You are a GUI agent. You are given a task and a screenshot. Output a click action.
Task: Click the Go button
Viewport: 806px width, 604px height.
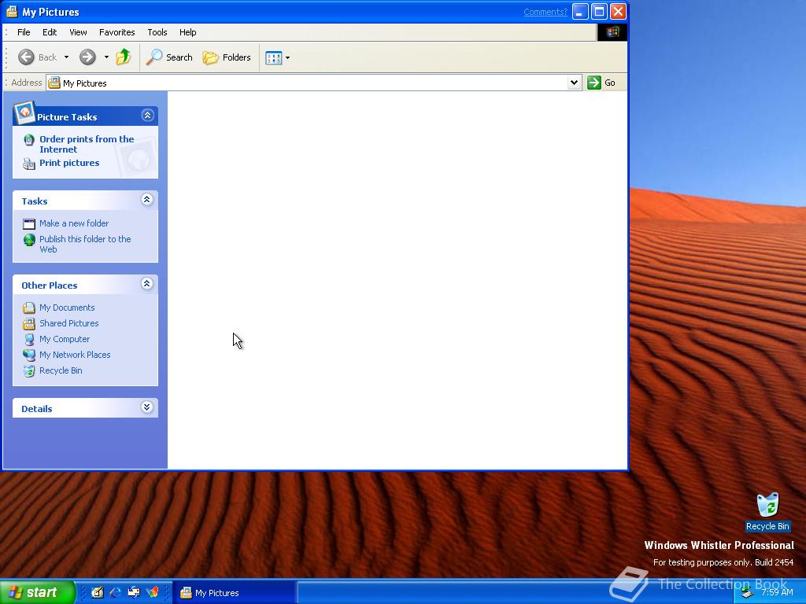[601, 83]
